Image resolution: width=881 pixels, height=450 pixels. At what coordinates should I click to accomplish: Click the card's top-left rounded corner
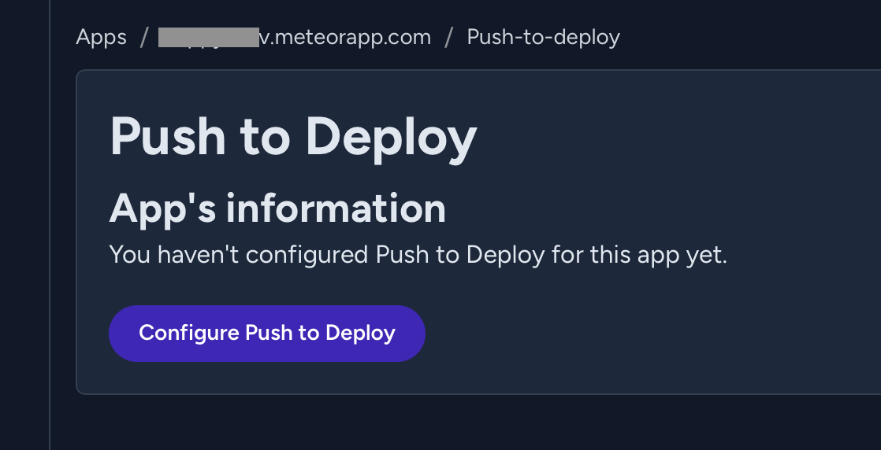tap(79, 73)
